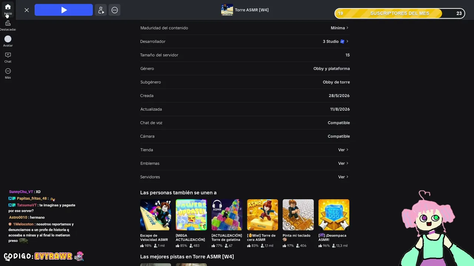This screenshot has height=266, width=474.
Task: Click the heading "Las personas también se unen a"
Action: (x=178, y=192)
